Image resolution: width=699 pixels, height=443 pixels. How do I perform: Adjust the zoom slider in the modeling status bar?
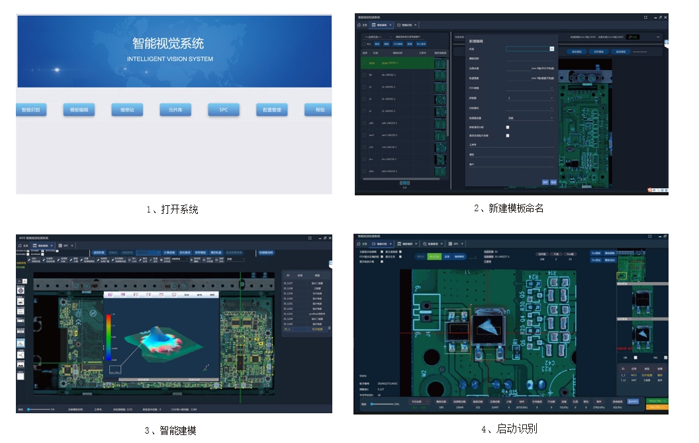click(x=38, y=409)
